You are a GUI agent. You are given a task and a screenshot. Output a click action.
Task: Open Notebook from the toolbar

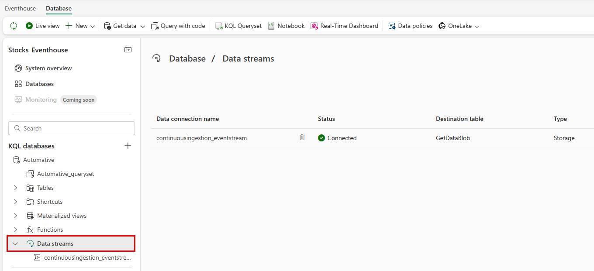coord(286,26)
